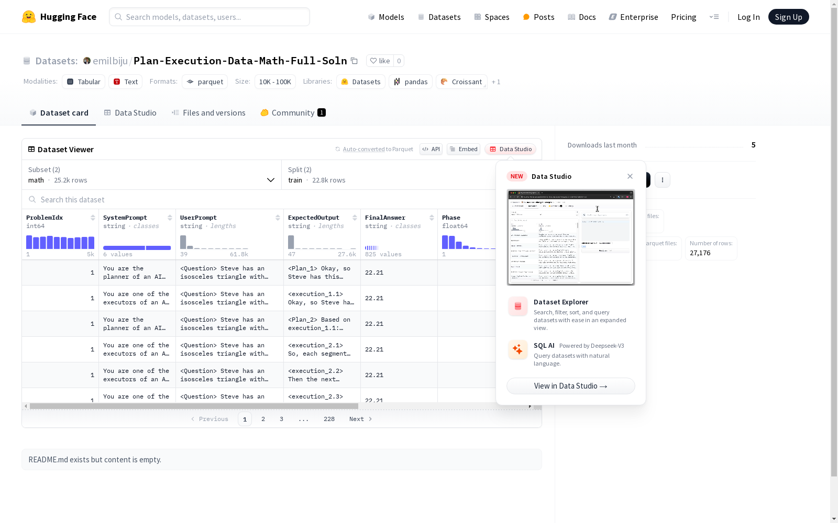
Task: Open the emilbiju profile link
Action: [x=110, y=61]
